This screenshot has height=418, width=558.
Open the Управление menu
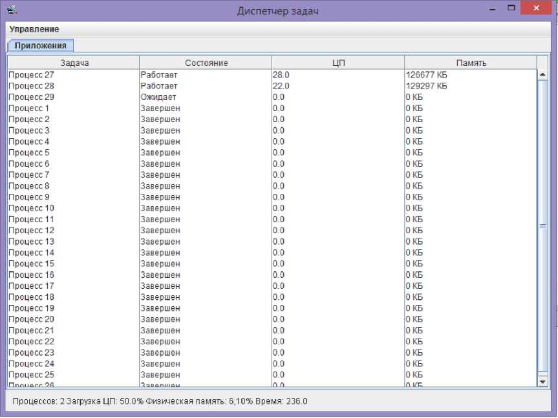34,29
